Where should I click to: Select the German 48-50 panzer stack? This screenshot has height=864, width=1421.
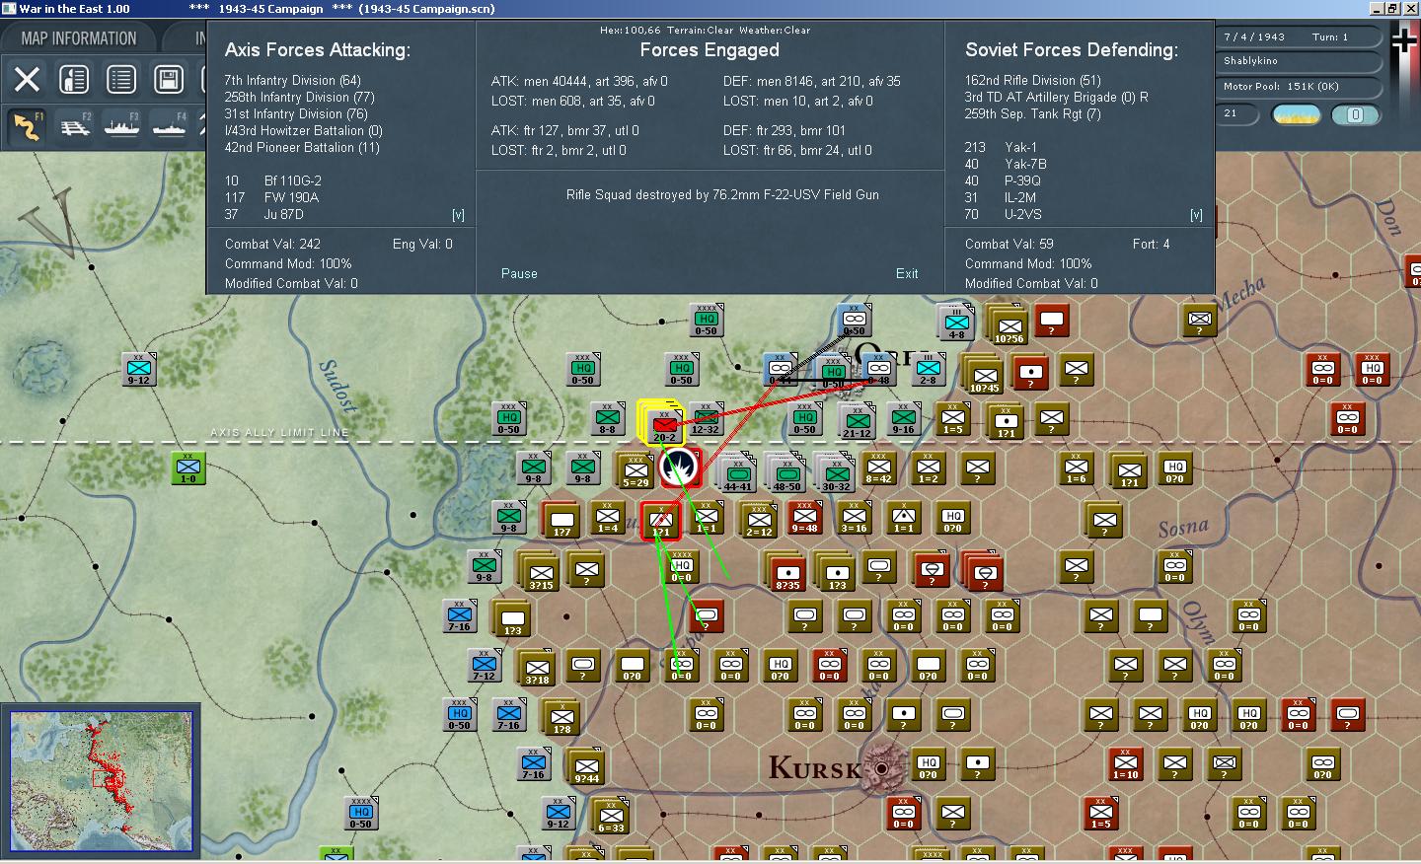pyautogui.click(x=786, y=471)
